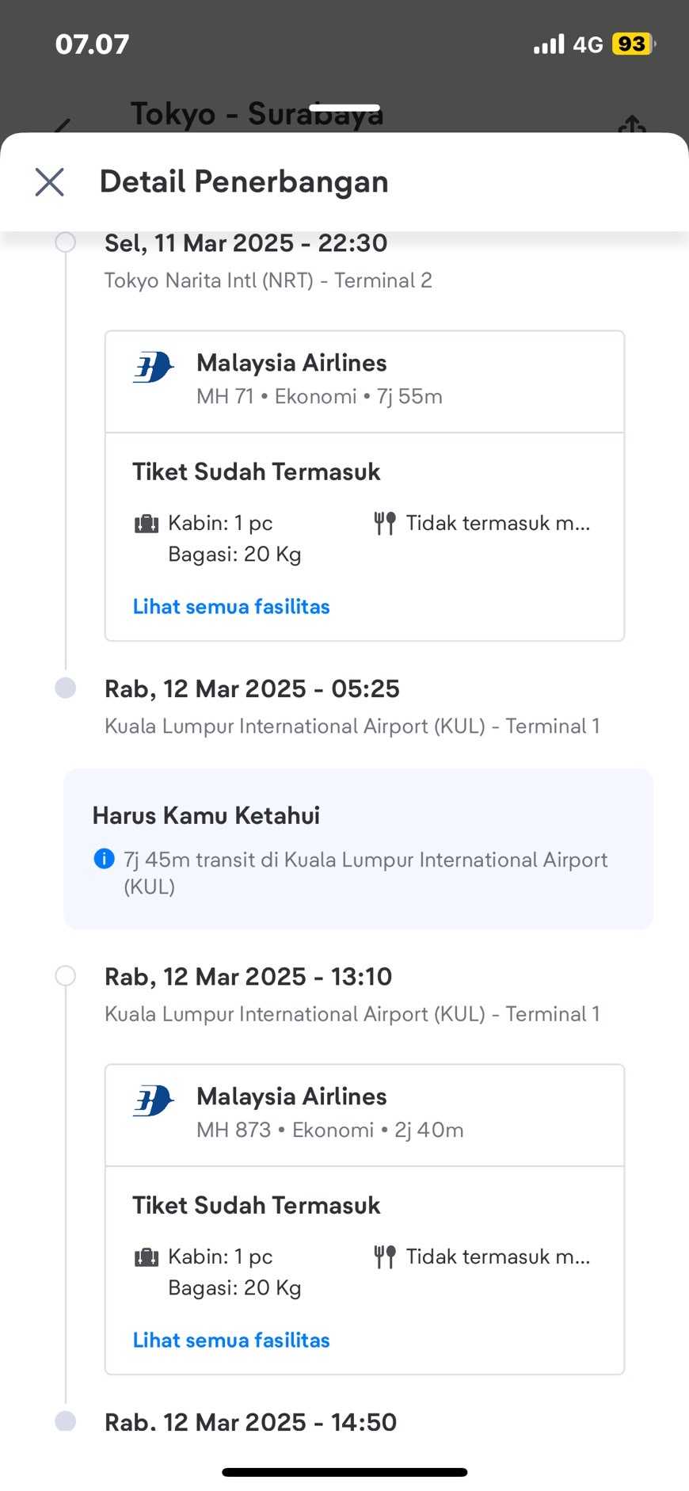Tap the iOS home indicator bar
Screen dimensions: 689x1491
(x=344, y=1473)
